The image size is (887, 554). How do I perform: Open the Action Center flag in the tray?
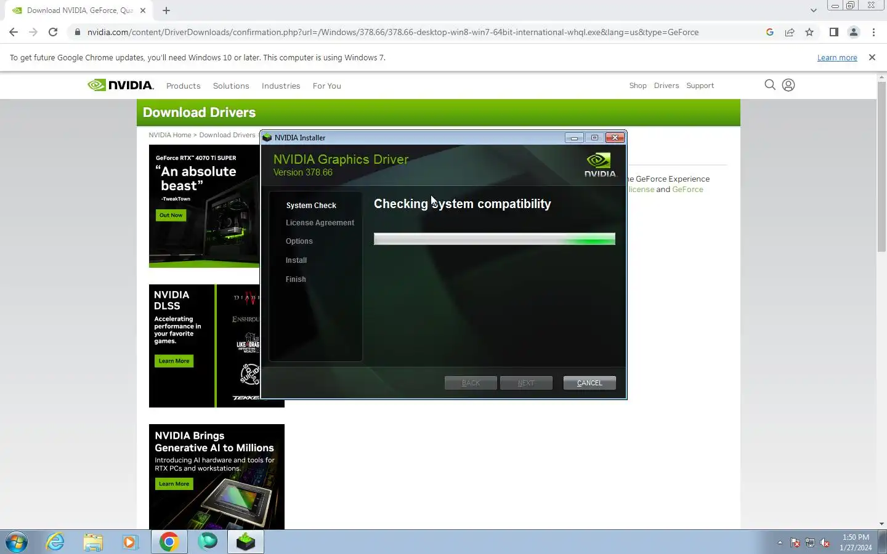click(x=795, y=542)
